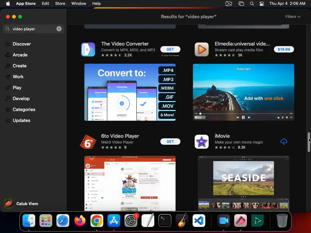The width and height of the screenshot is (311, 233).
Task: Open the Trash in the Dock
Action: [282, 221]
